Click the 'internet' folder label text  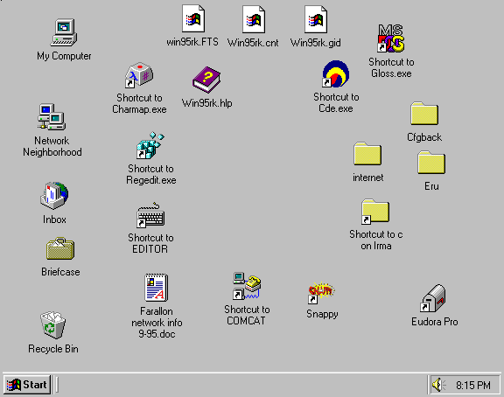click(x=368, y=178)
